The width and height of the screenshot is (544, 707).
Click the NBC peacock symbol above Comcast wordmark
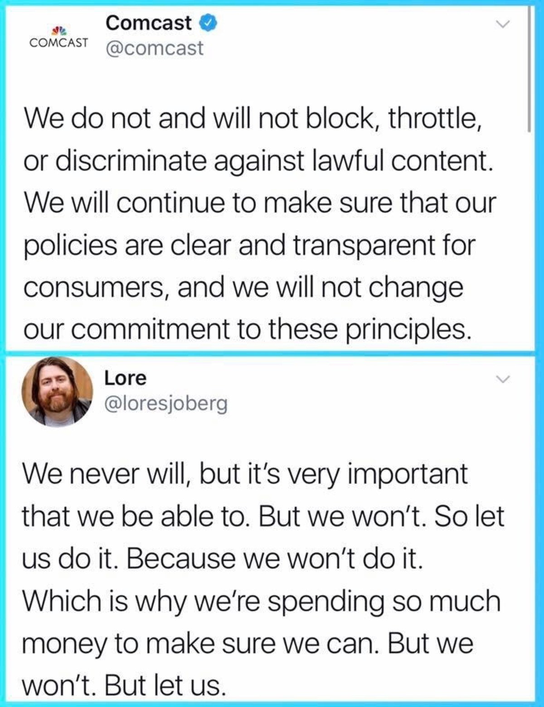[58, 31]
